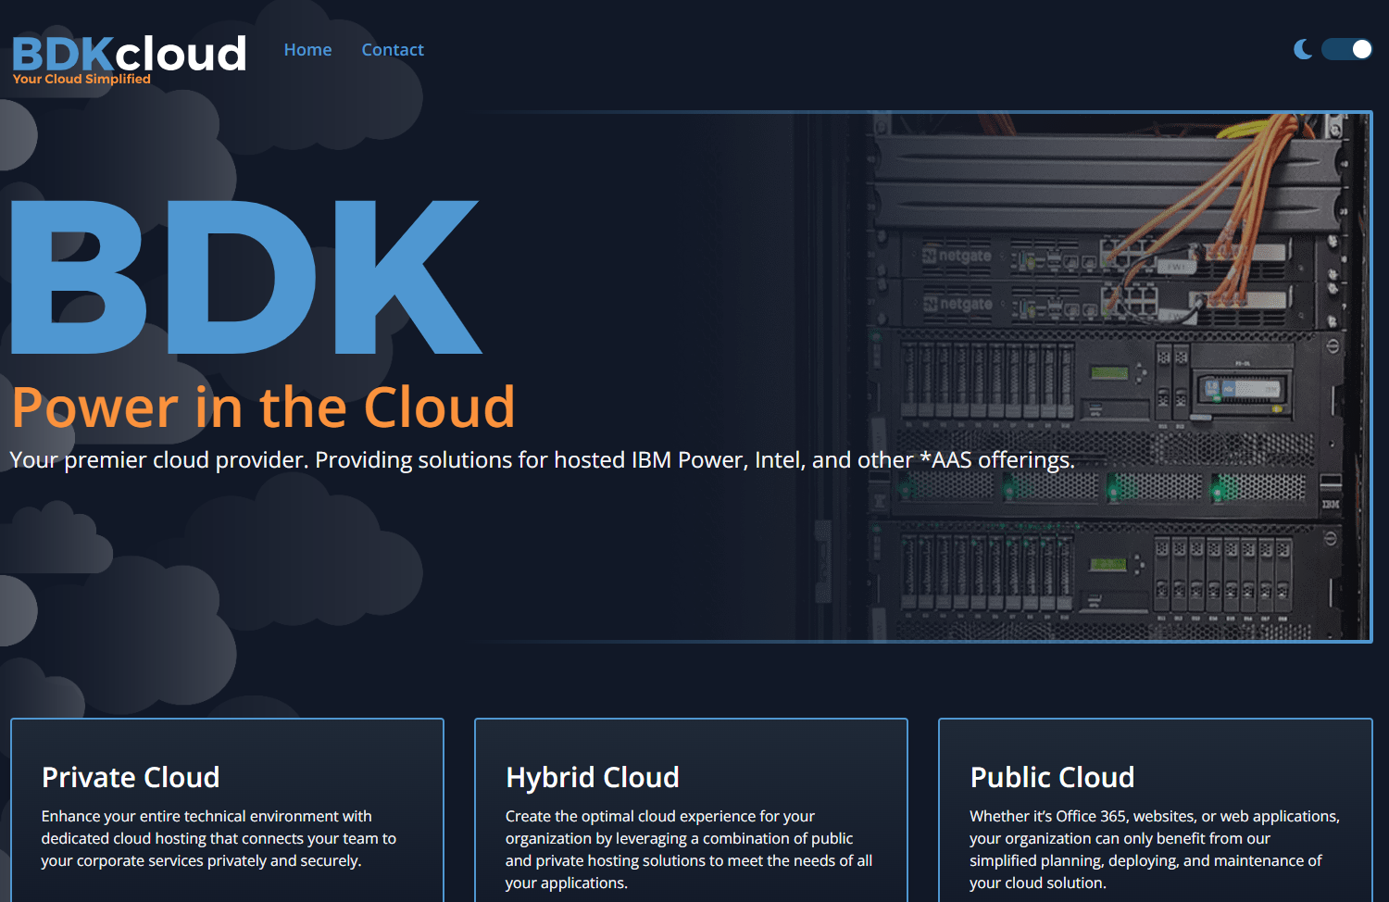Click the 'Your Cloud Simplified' tagline

coord(81,79)
